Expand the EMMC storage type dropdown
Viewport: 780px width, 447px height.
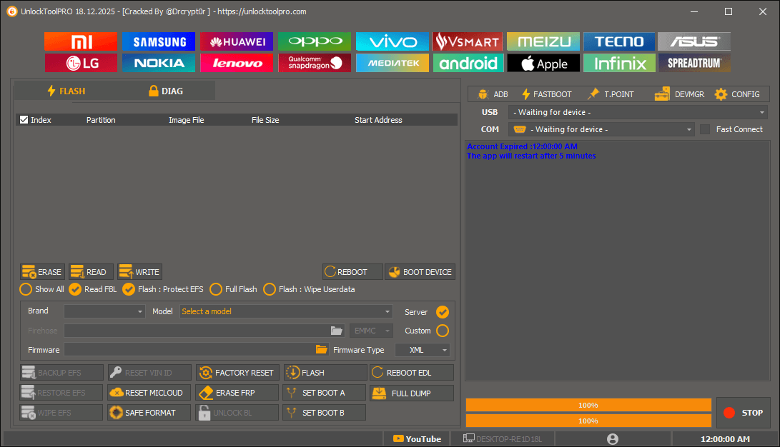[371, 331]
